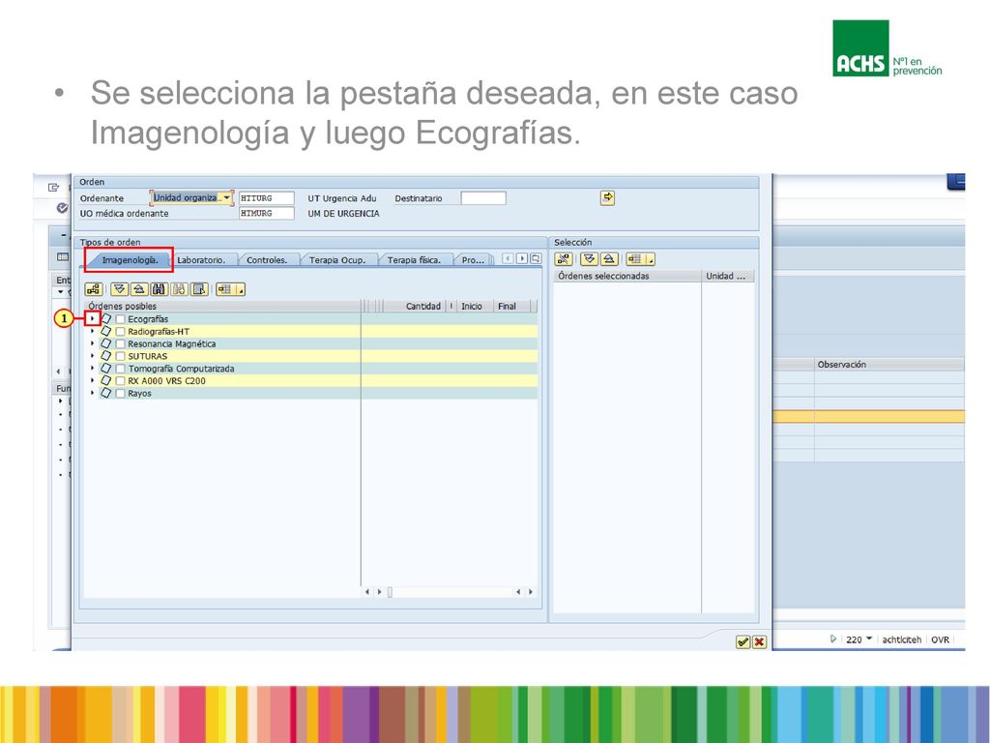Check the Ecografías checkbox
Screen dimensions: 990x743
[120, 319]
